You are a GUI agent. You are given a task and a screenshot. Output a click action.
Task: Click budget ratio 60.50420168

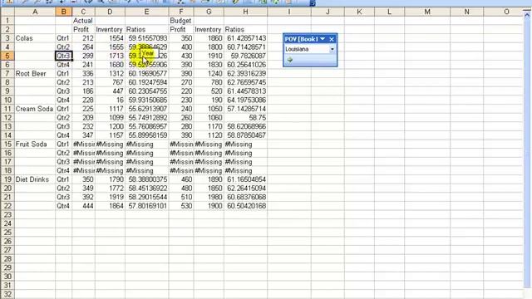245,206
